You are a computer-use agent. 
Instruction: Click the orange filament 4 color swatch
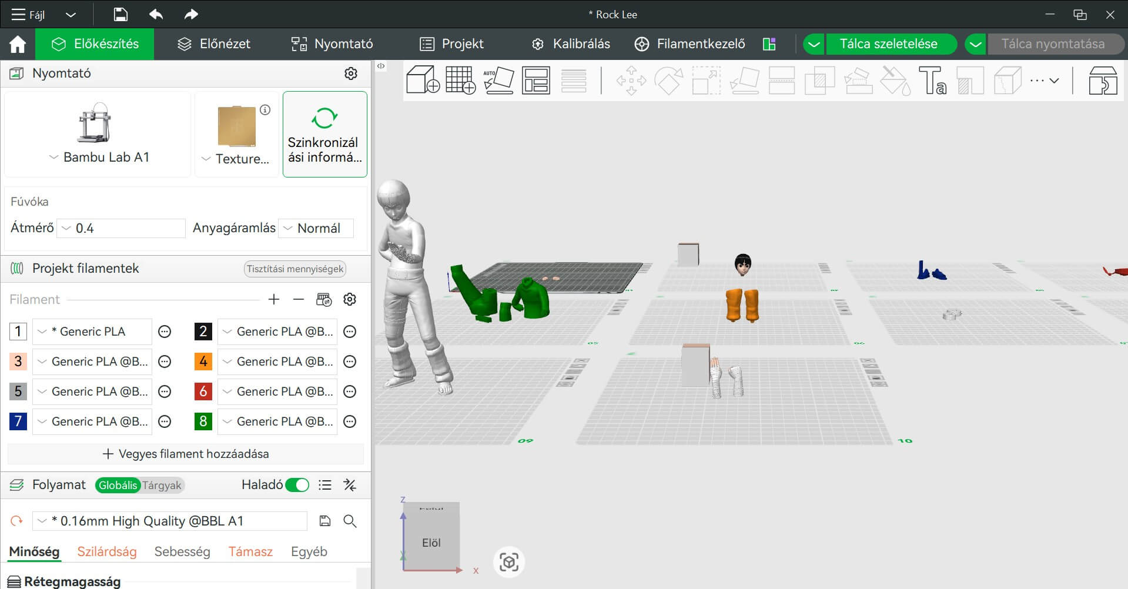[x=203, y=362]
